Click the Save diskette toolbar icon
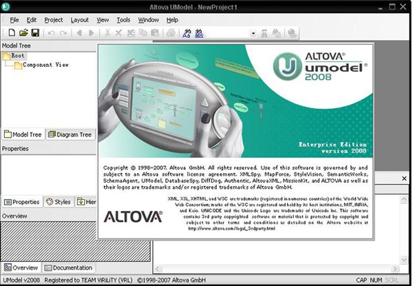 [x=34, y=33]
